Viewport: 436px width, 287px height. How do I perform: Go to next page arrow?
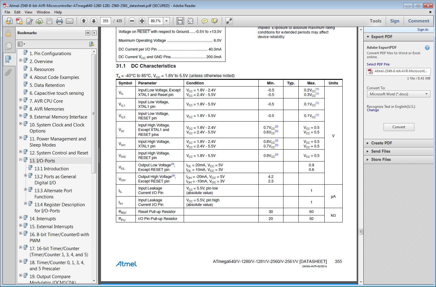[x=94, y=21]
